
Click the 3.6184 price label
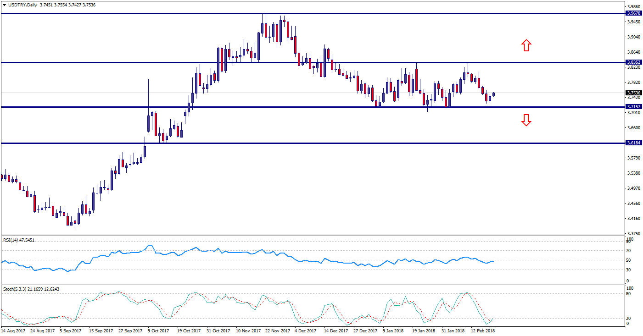[634, 143]
